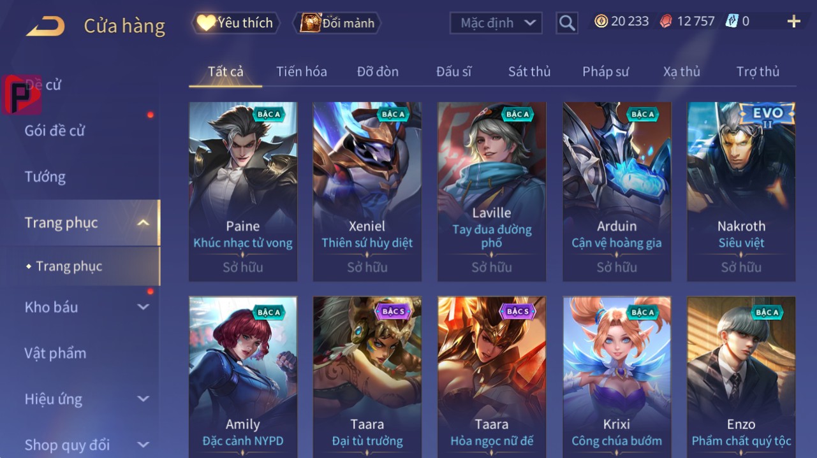
Task: Tap the gold coin currency icon
Action: pos(601,21)
